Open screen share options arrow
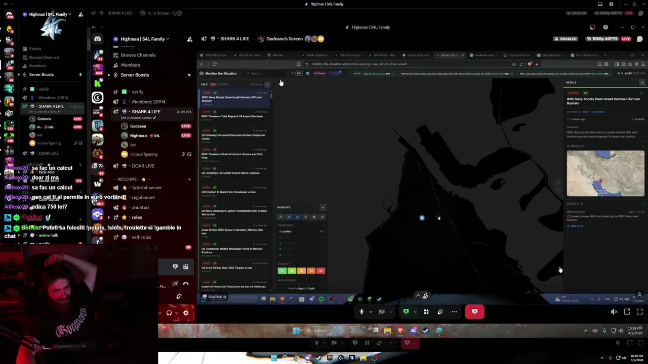 [x=415, y=312]
